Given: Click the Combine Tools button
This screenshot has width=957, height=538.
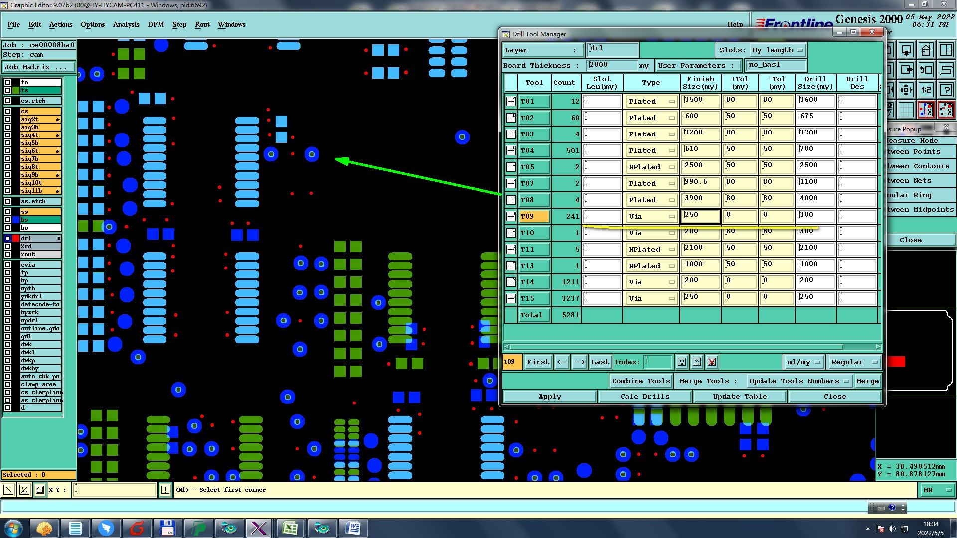Looking at the screenshot, I should (640, 381).
